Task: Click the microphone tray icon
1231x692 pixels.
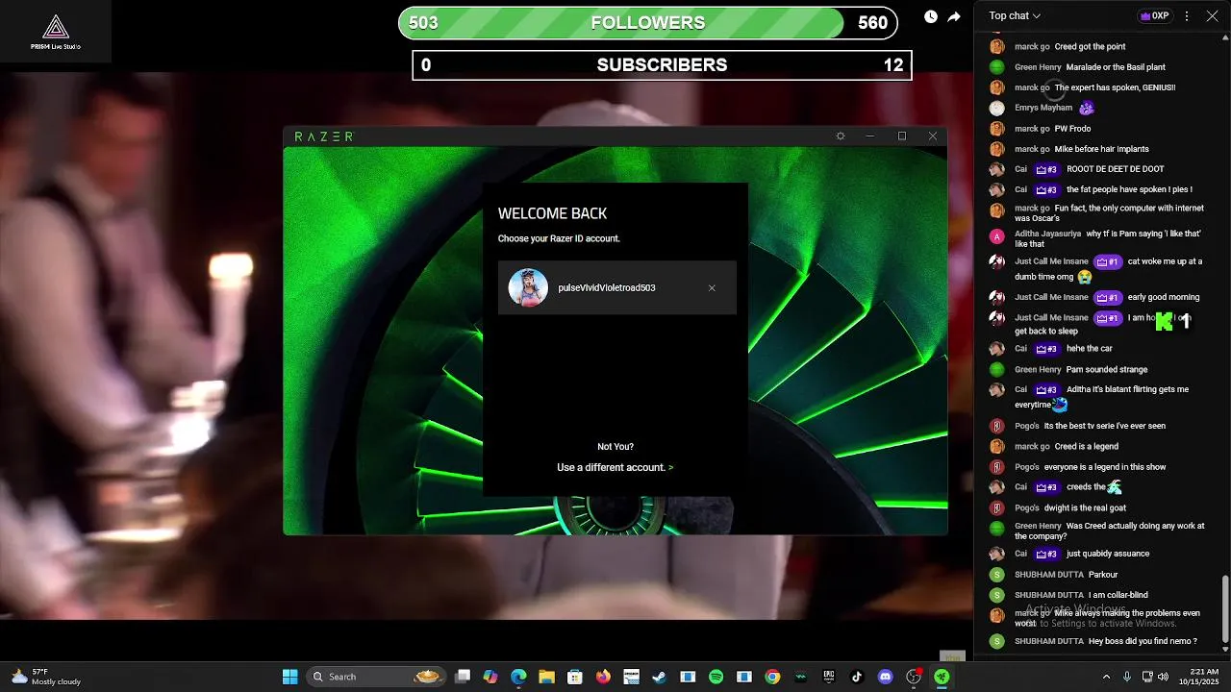Action: point(1127,677)
